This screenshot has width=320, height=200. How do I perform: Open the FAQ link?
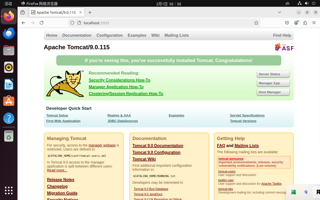(221, 145)
